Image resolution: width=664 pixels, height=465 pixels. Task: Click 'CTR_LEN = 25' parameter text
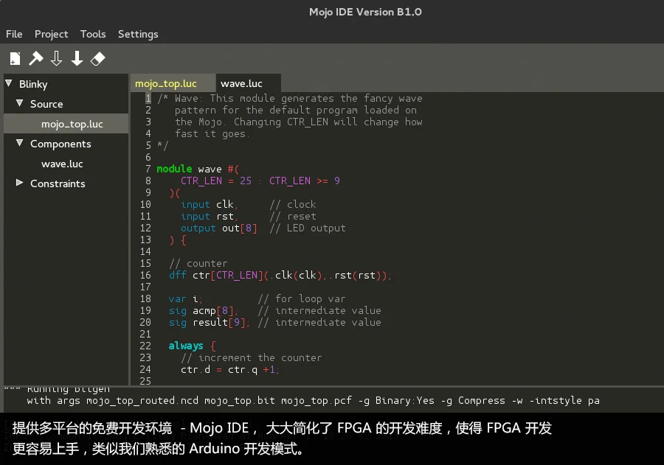(x=216, y=181)
